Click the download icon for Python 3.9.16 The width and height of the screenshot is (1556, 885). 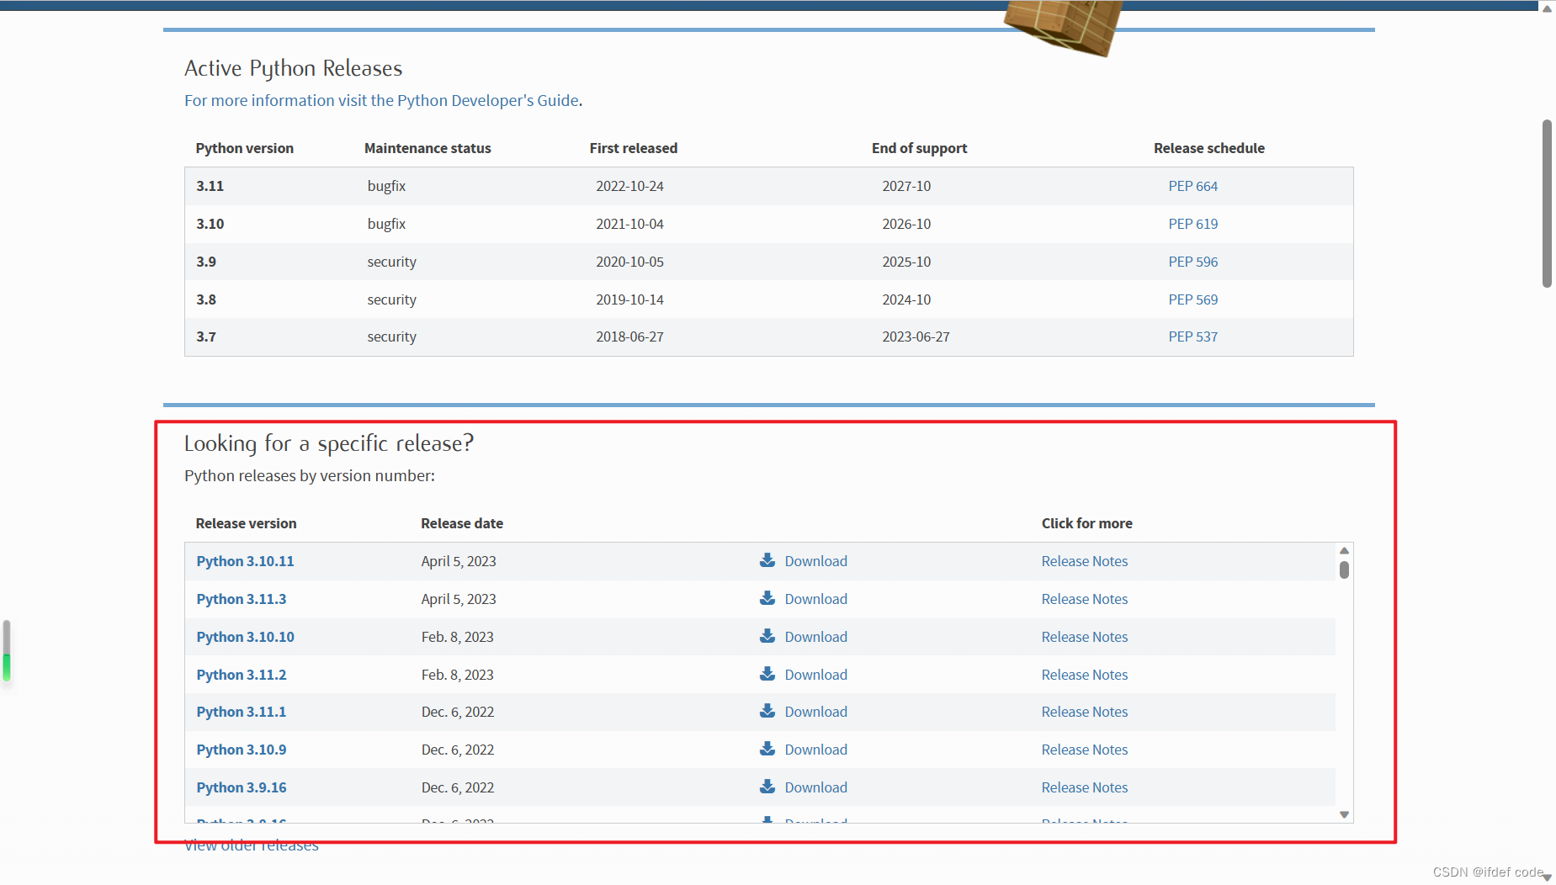767,787
